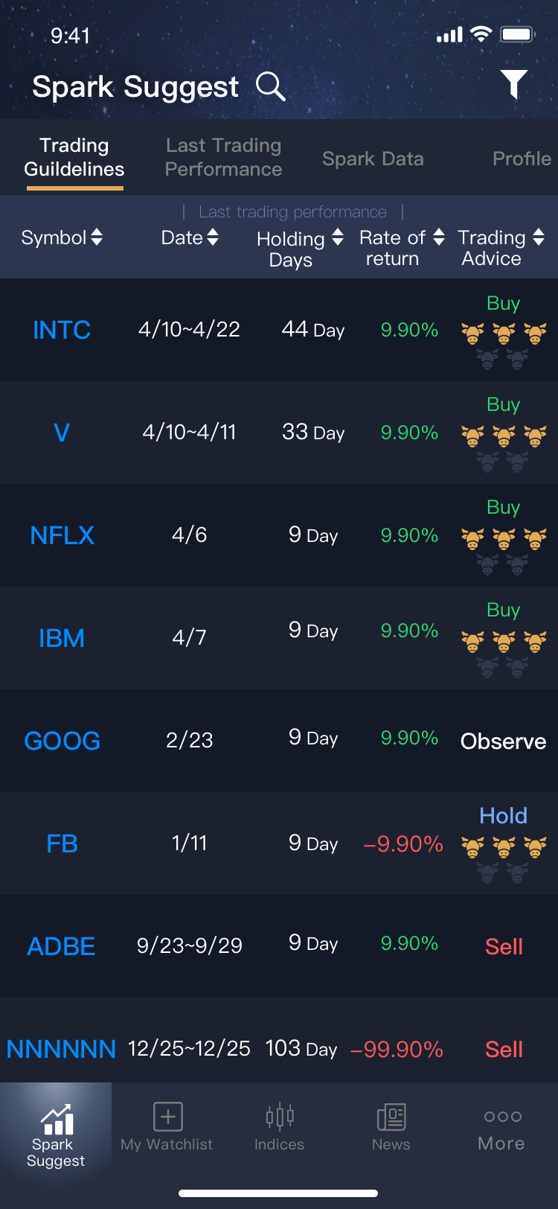Open the search magnifier icon

point(271,86)
